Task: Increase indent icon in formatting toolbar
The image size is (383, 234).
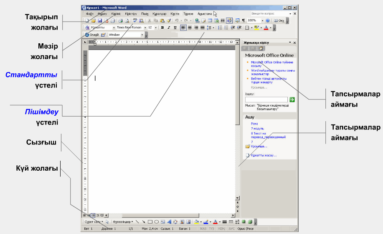Action: [239, 28]
